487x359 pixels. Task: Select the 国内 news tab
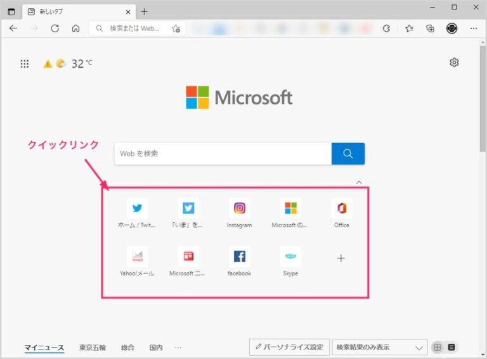pos(156,348)
